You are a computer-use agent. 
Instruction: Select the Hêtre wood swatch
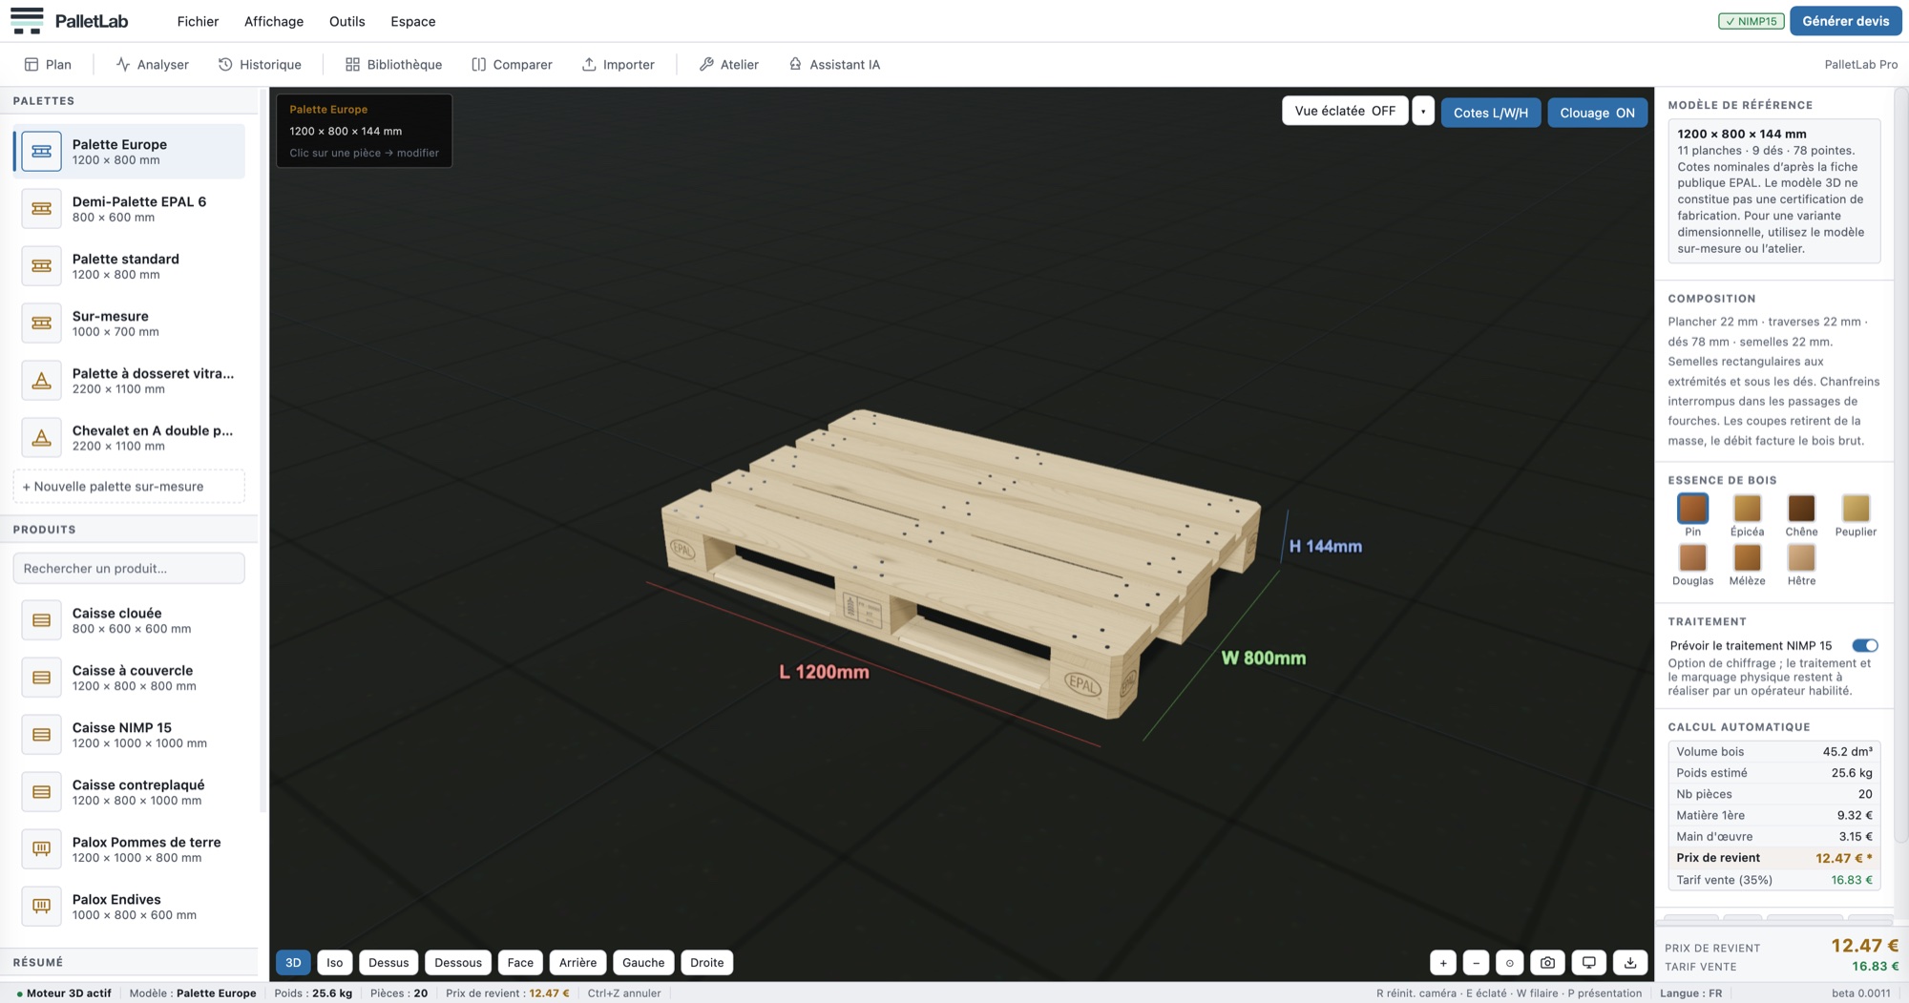(1801, 557)
